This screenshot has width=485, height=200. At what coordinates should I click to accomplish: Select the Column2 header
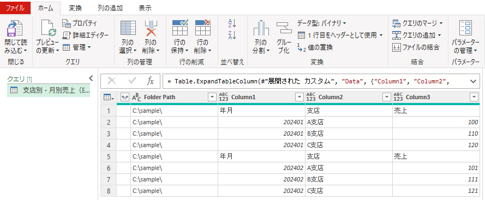click(349, 98)
